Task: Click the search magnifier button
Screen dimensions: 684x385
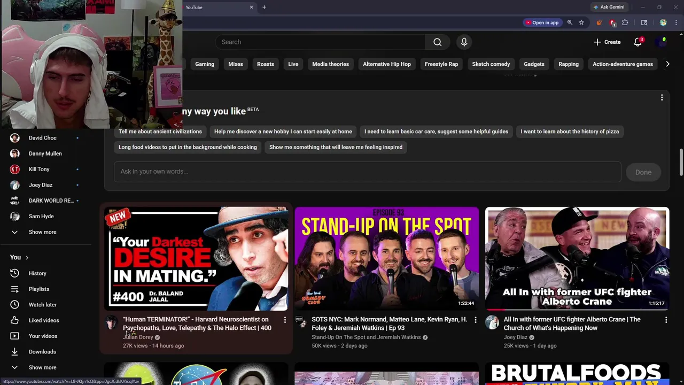Action: pos(437,42)
